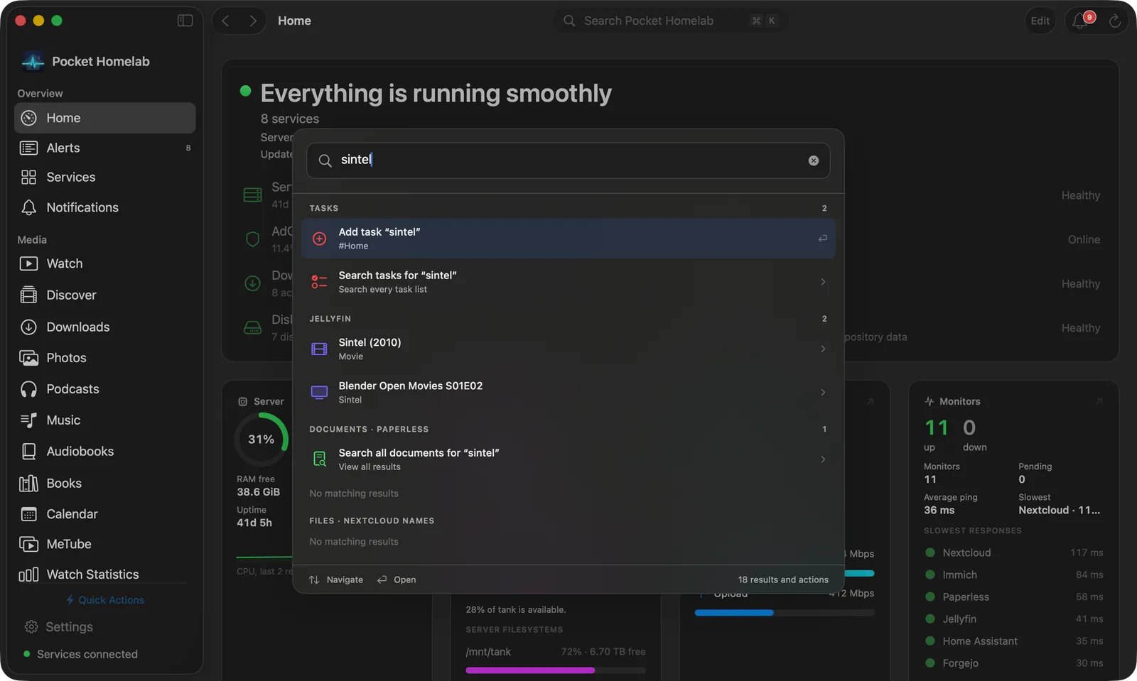Click the refresh icon in top bar
The width and height of the screenshot is (1137, 681).
pyautogui.click(x=1115, y=21)
